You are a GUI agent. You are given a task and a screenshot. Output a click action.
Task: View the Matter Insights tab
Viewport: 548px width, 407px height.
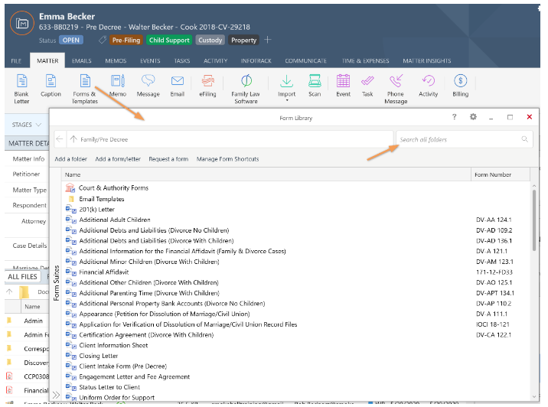pyautogui.click(x=427, y=60)
